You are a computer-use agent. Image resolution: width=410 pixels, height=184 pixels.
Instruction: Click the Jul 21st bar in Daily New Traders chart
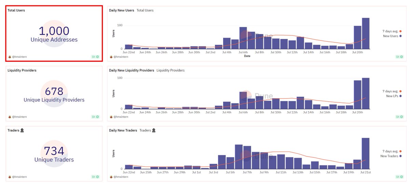[x=366, y=153]
